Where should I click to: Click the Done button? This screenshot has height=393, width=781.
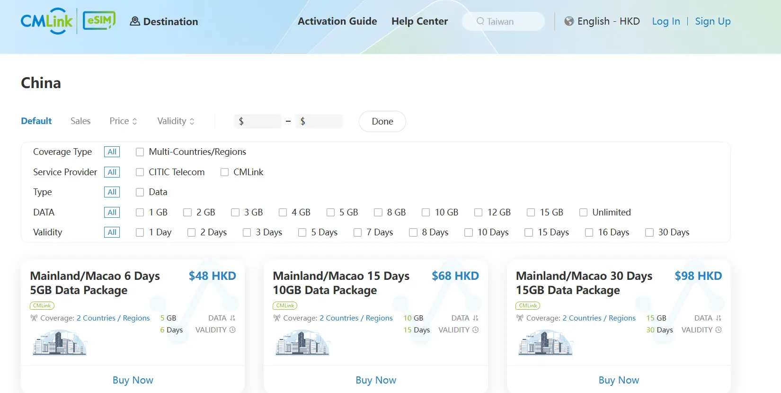[382, 121]
